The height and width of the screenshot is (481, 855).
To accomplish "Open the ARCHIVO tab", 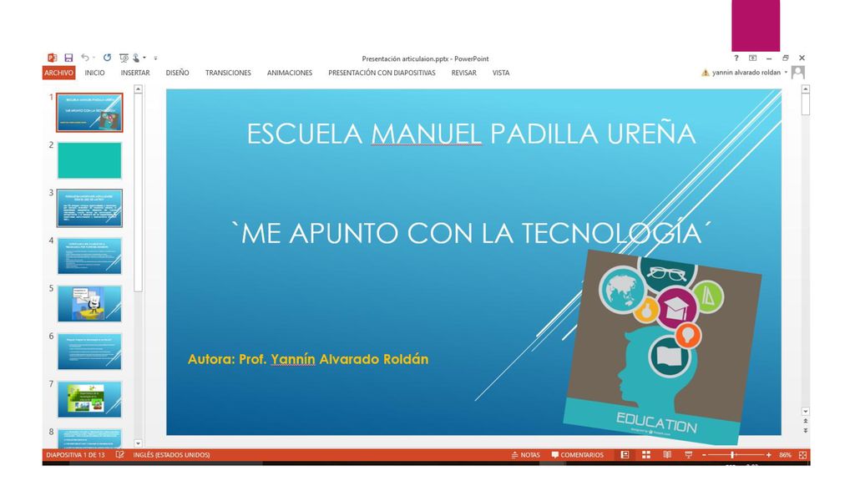I will [x=59, y=73].
